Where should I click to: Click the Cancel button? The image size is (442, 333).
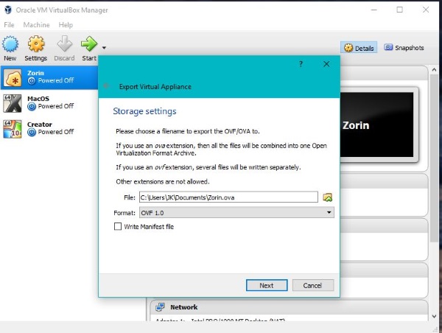coord(313,285)
